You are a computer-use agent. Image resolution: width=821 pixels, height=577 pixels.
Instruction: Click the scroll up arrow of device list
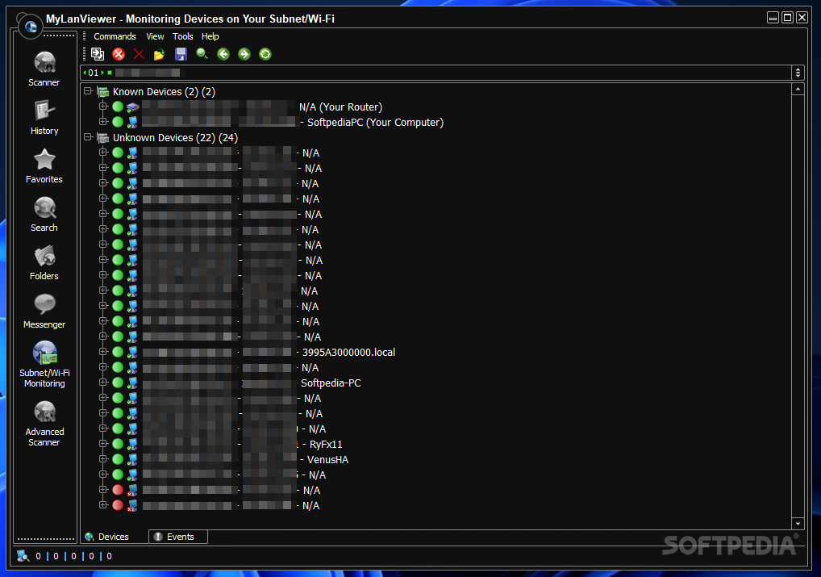coord(798,89)
